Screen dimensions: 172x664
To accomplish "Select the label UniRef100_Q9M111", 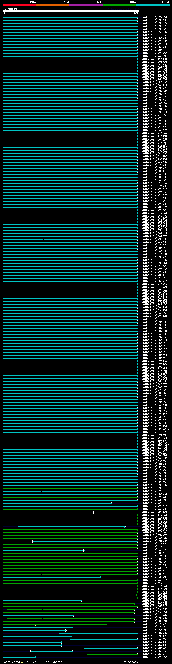I will 154,44.
